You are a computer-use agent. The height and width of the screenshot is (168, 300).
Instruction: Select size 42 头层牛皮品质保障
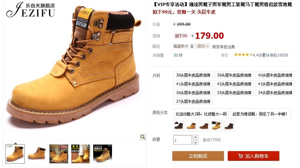[x=234, y=84]
